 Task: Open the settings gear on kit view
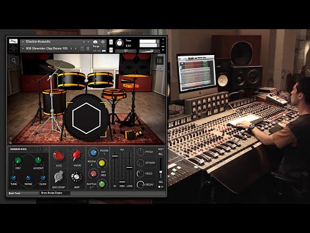tap(14, 61)
